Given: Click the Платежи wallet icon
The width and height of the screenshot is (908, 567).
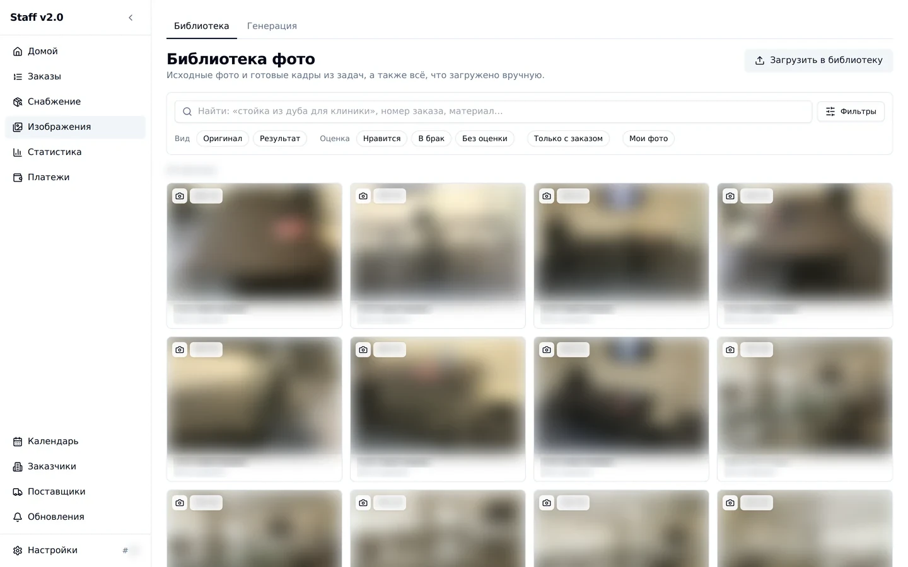Looking at the screenshot, I should (18, 178).
